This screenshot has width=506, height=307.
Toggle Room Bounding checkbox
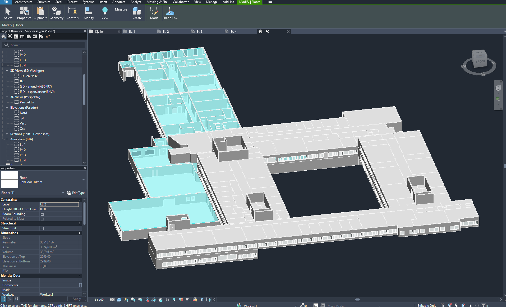(42, 214)
